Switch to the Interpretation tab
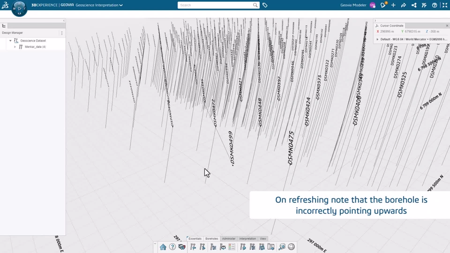This screenshot has height=253, width=450. [x=247, y=238]
